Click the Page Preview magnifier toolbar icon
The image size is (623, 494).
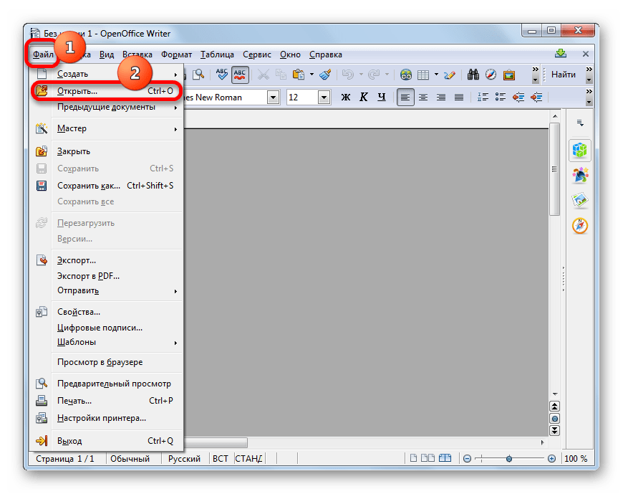click(x=198, y=75)
